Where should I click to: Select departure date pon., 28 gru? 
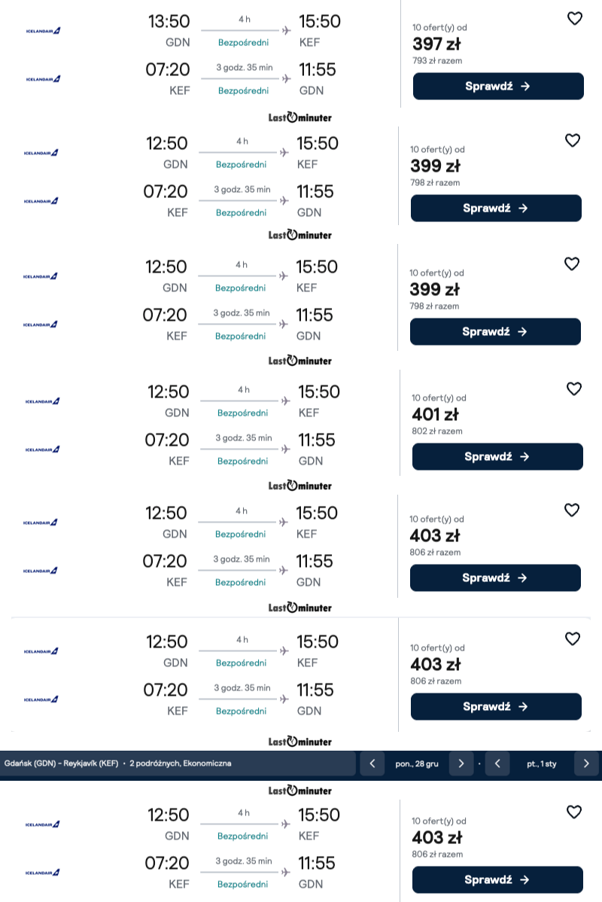pos(417,764)
